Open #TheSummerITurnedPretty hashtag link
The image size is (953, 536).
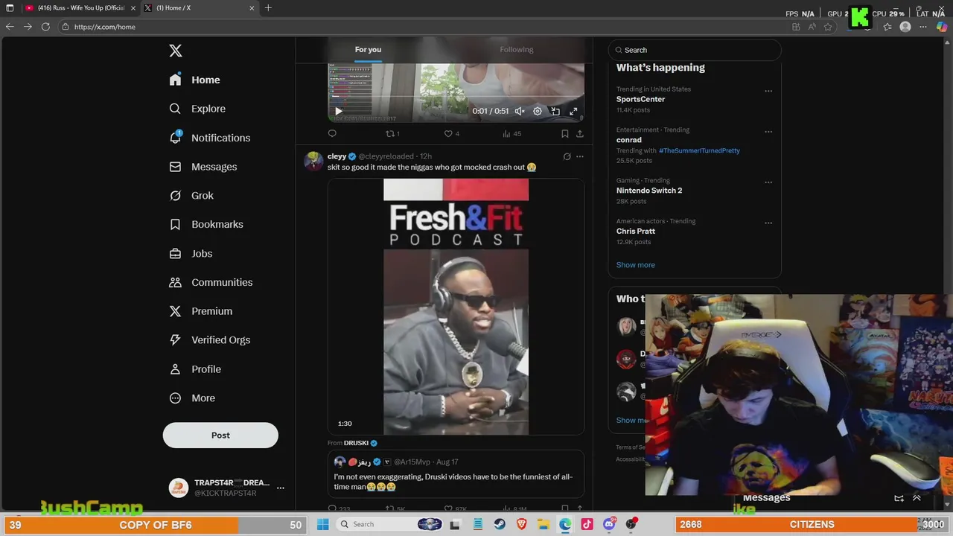click(699, 150)
